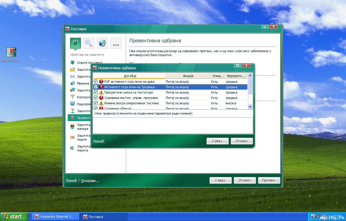
Task: Open the Advanced settings ellipsis tab icon
Action: pyautogui.click(x=116, y=43)
